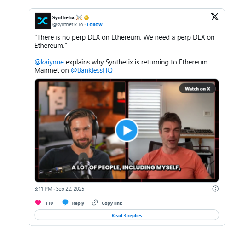The image size is (242, 231).
Task: Follow the Synthetix account
Action: (95, 24)
